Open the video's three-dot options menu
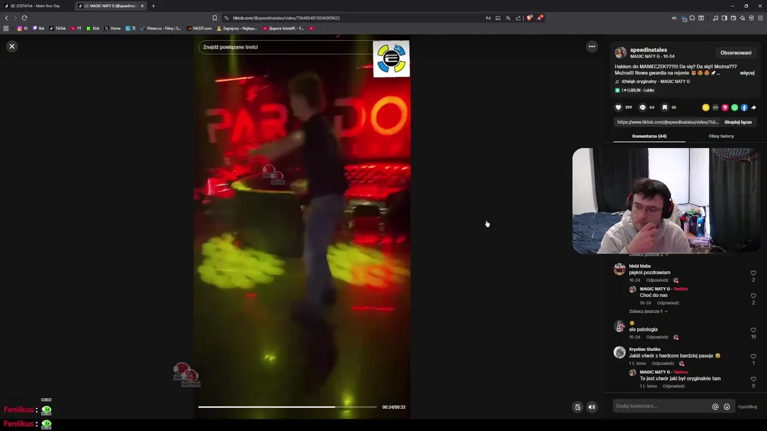This screenshot has height=431, width=767. 591,46
